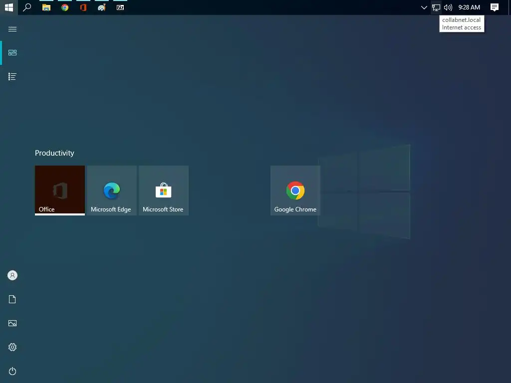Open the Action Center notifications icon

(495, 7)
